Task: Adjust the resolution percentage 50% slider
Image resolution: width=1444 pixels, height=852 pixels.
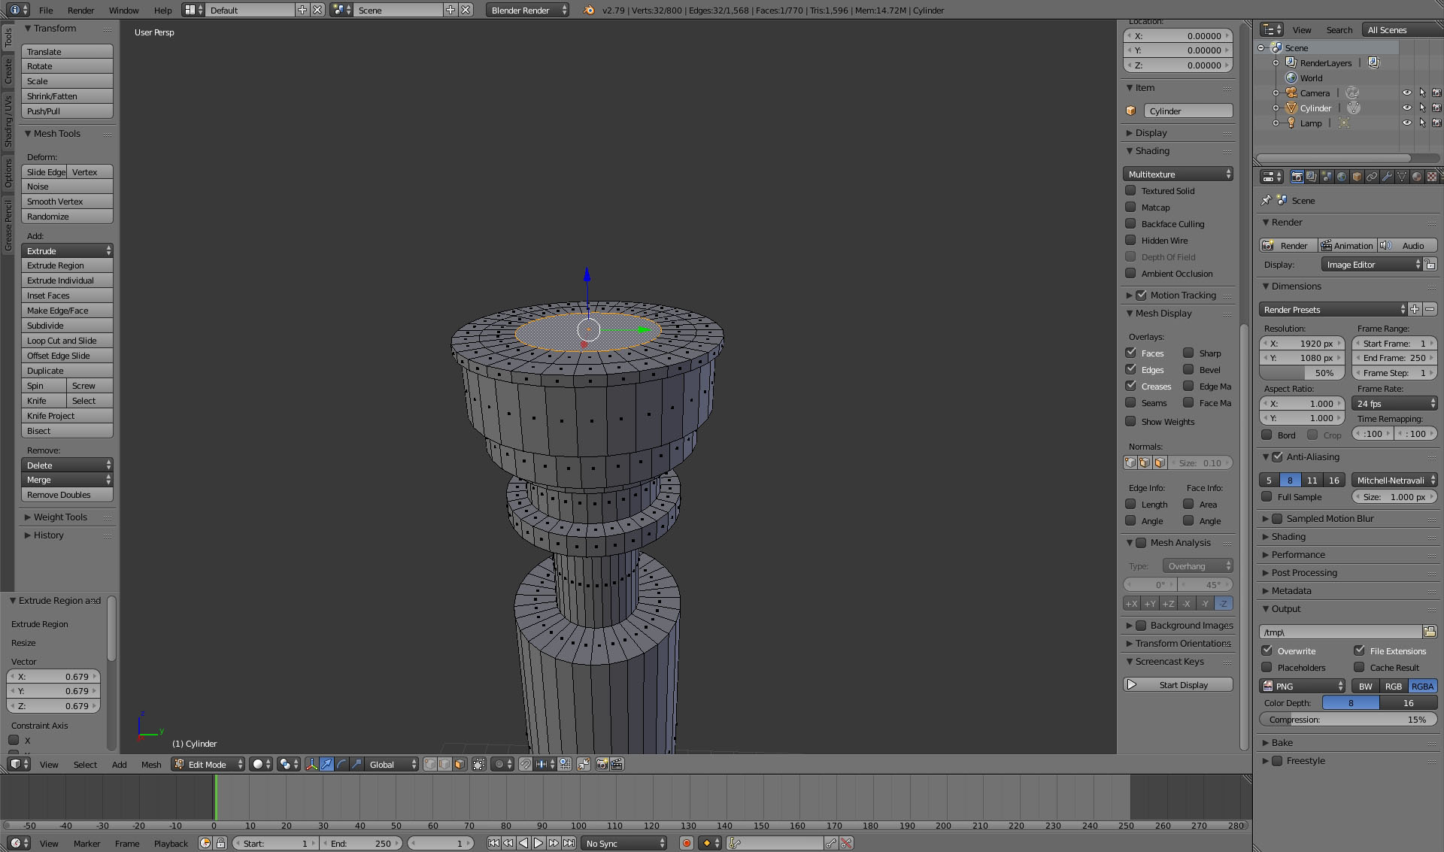Action: pos(1302,372)
